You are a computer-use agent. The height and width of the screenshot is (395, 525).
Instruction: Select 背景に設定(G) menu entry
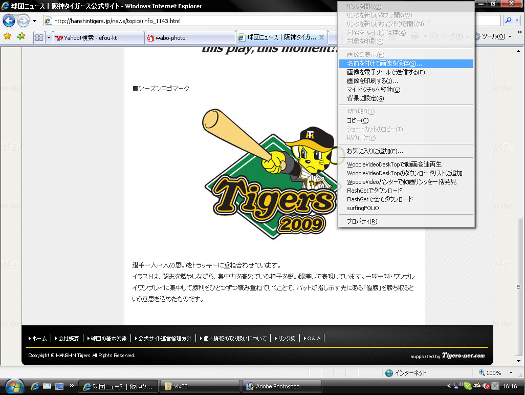pyautogui.click(x=406, y=98)
